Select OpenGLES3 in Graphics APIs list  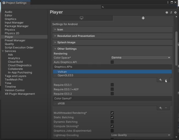(x=112, y=75)
